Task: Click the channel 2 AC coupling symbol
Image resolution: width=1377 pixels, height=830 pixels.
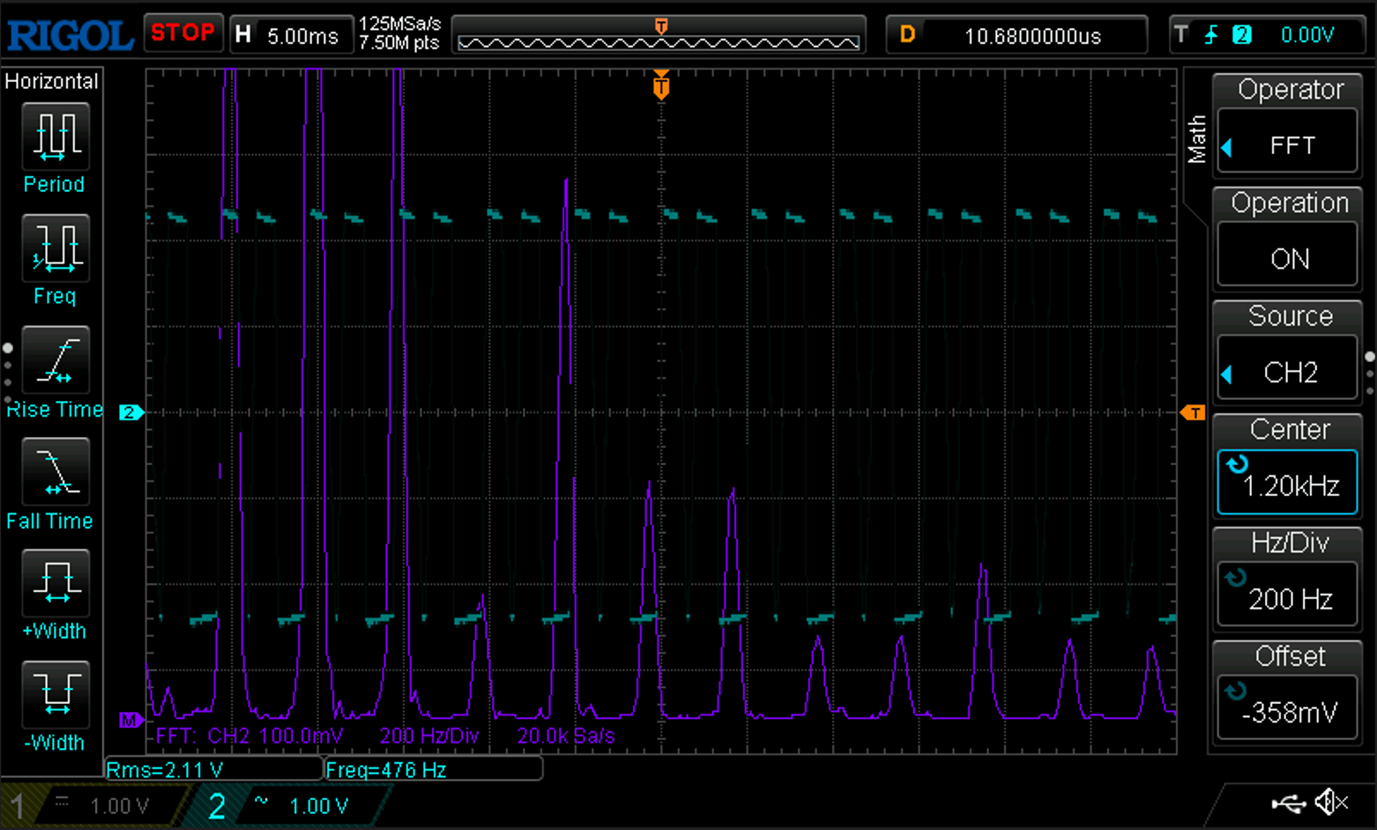Action: pos(261,800)
